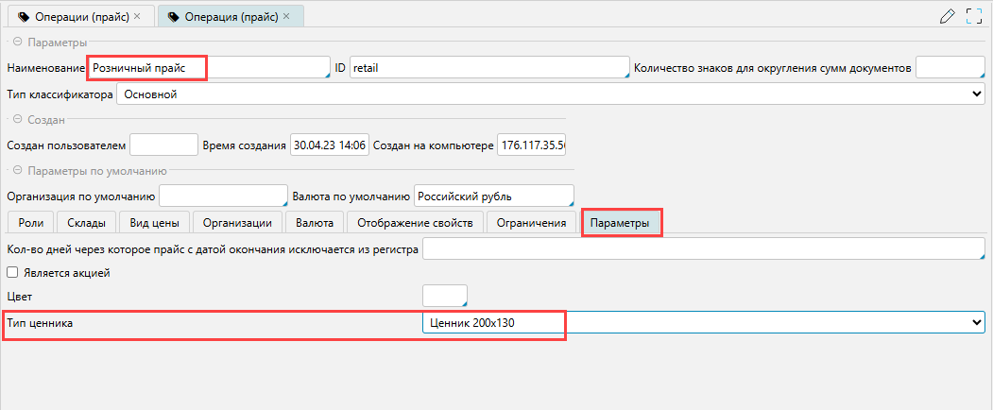
Task: Toggle the Является акцией checkbox
Action: click(12, 273)
